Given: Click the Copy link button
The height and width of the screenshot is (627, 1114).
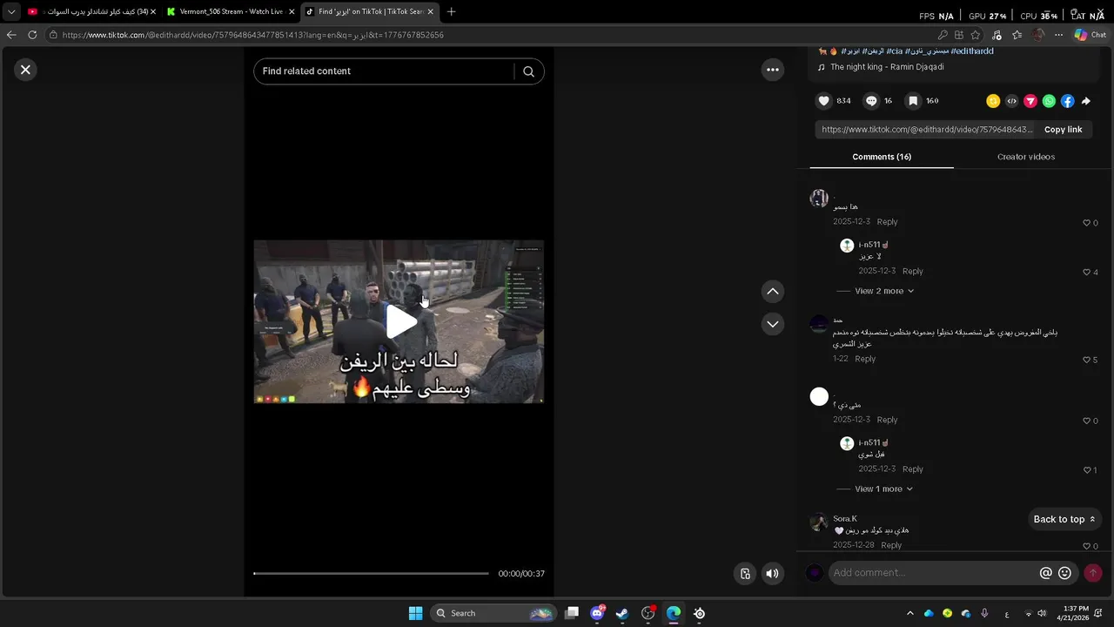Looking at the screenshot, I should pos(1063,130).
